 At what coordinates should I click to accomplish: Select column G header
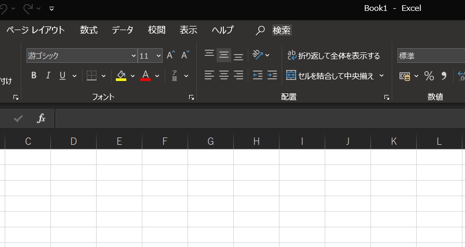(x=210, y=141)
